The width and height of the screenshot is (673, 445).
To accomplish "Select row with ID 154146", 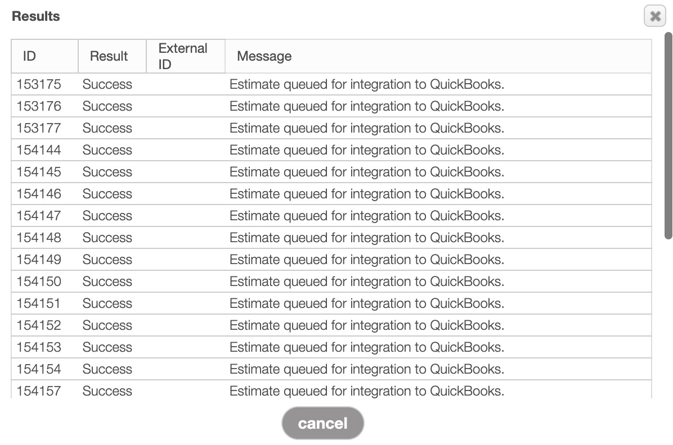I will click(x=39, y=194).
